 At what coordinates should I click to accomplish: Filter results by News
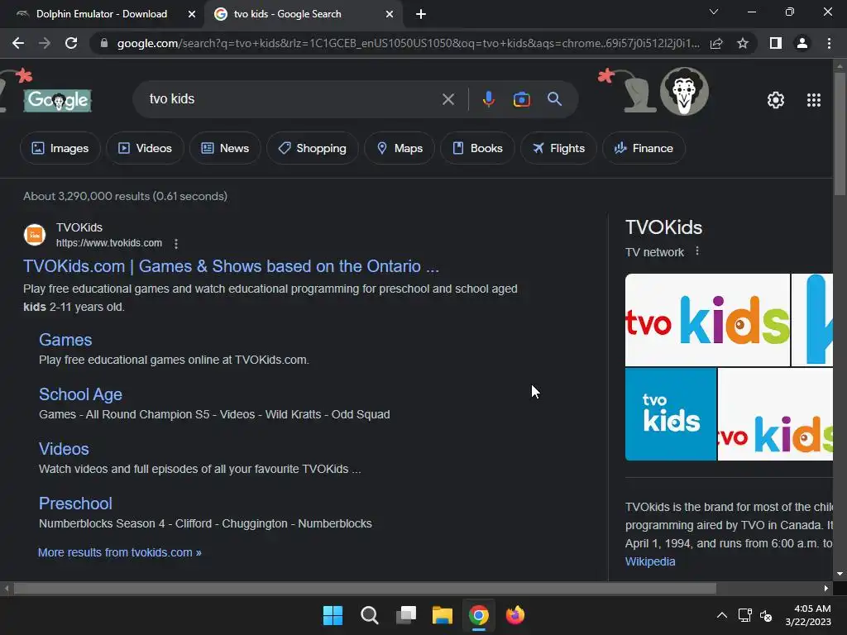(x=225, y=148)
